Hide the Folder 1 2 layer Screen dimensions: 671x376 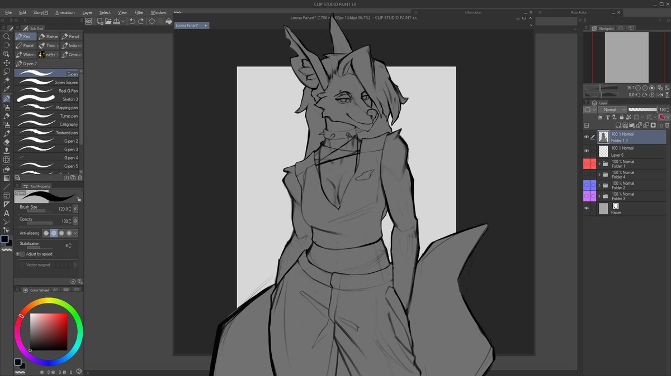pos(587,137)
